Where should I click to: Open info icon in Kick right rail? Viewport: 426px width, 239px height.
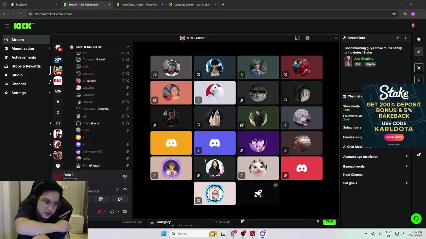(x=419, y=39)
